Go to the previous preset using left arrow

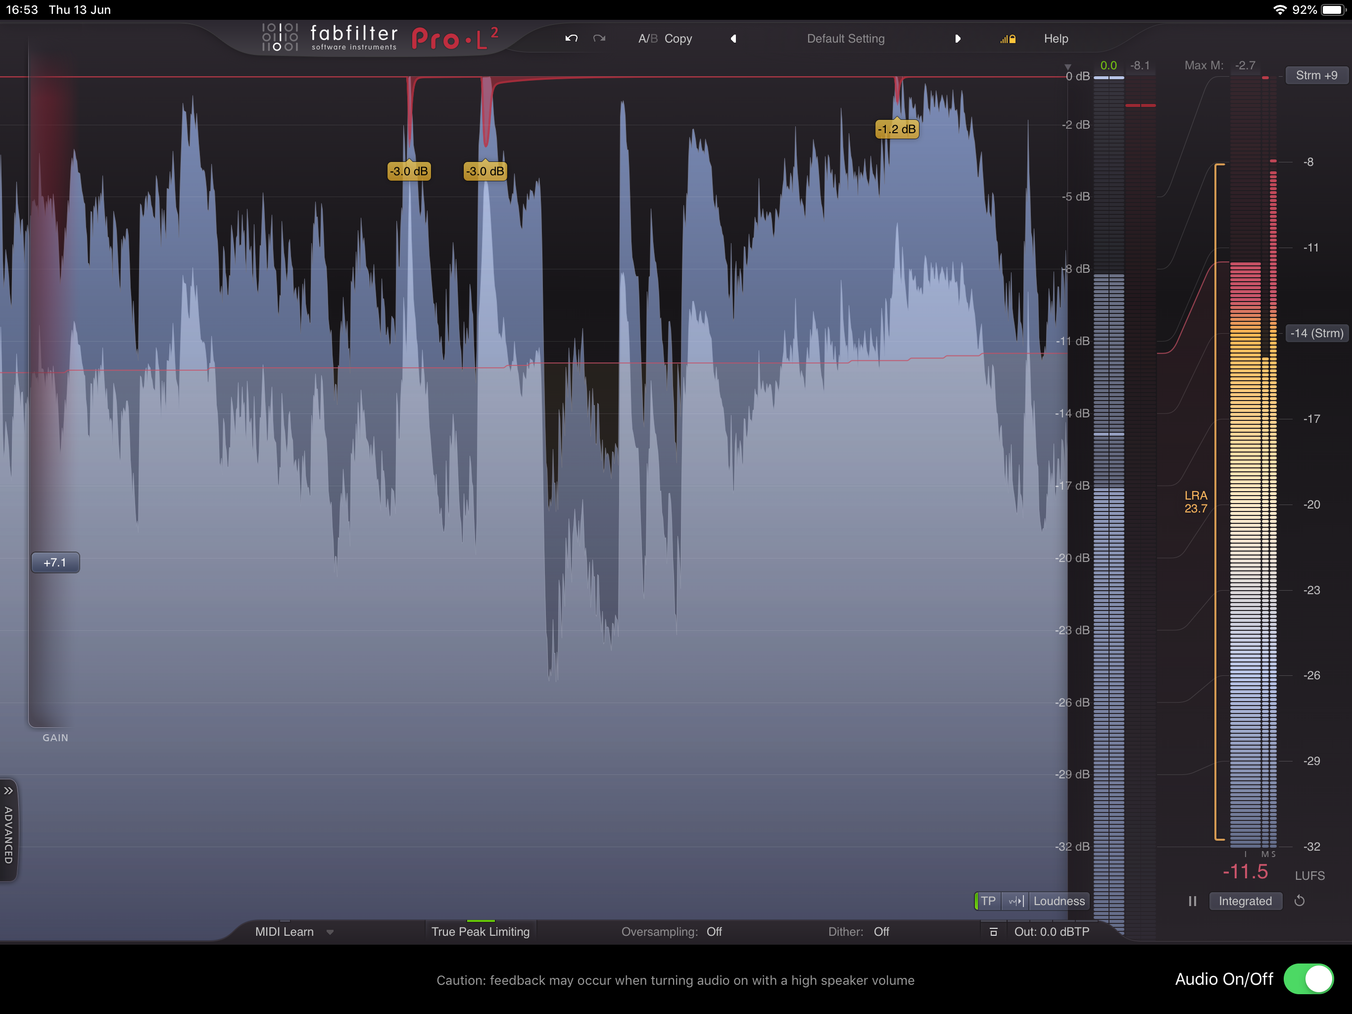tap(733, 39)
